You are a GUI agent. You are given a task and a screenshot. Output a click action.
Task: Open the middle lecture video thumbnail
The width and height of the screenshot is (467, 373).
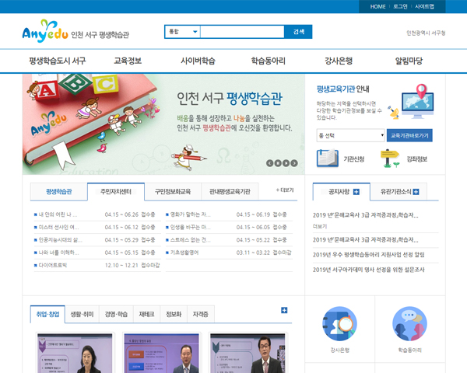point(161,353)
